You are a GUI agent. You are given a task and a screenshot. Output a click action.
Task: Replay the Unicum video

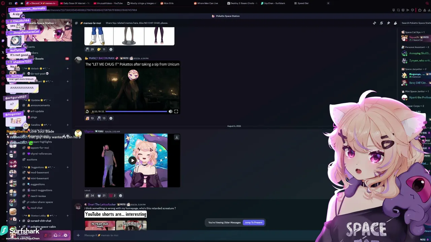tap(87, 111)
